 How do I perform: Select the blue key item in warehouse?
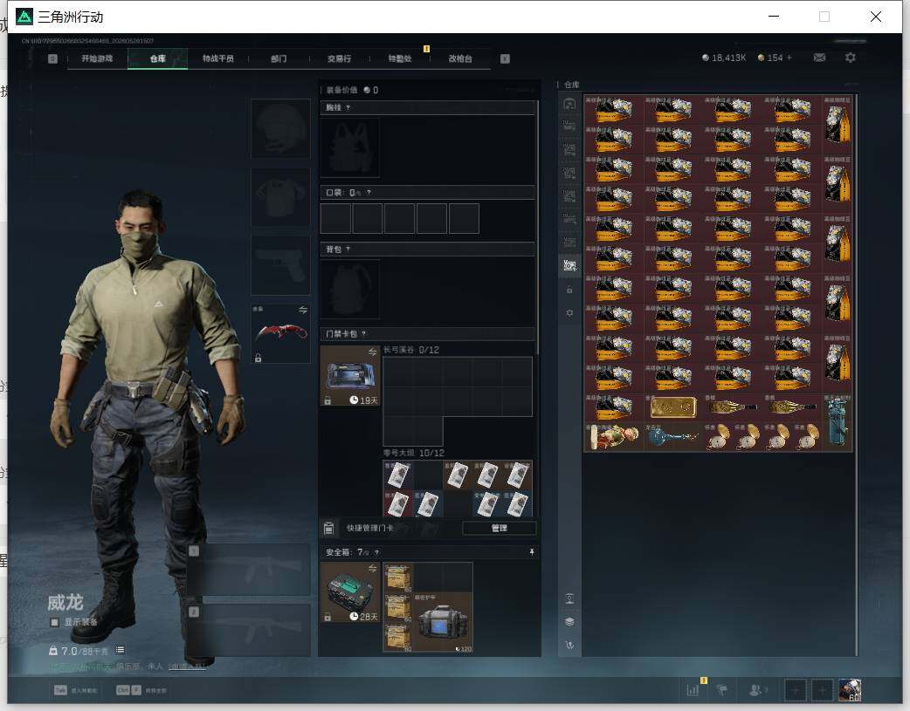coord(673,437)
